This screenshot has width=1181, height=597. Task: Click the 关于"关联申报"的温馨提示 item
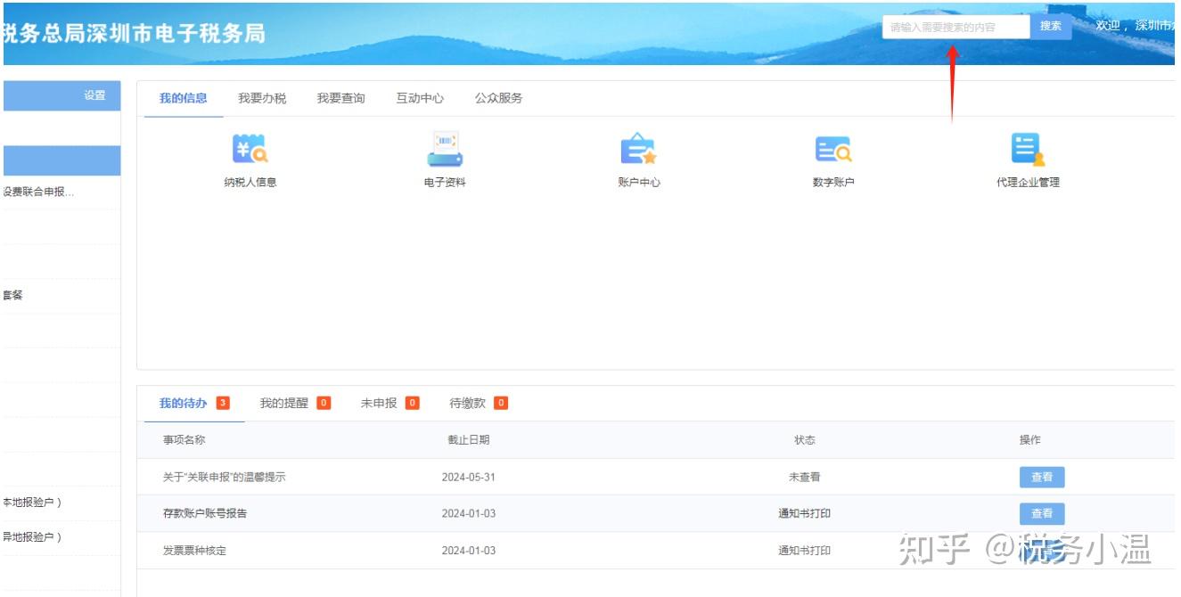click(224, 477)
